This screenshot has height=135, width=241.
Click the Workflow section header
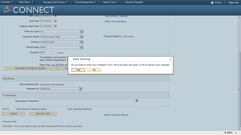click(85, 79)
